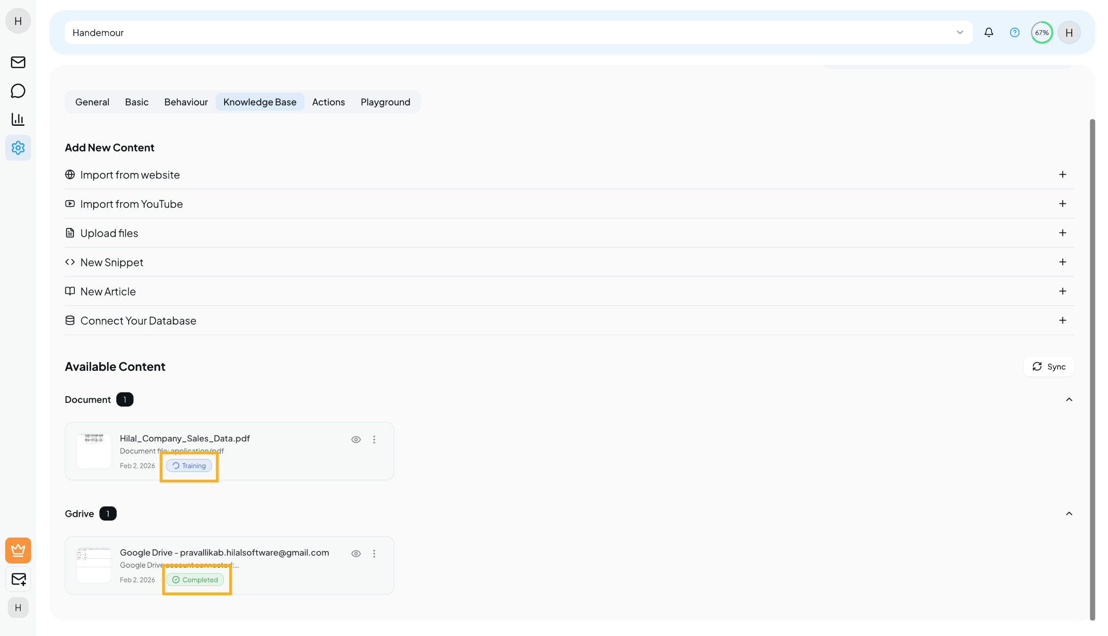Viewport: 1108px width, 636px height.
Task: View Analytics via the bar chart icon
Action: 18,119
